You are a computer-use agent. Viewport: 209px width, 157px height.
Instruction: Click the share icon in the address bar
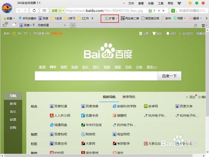point(150,10)
